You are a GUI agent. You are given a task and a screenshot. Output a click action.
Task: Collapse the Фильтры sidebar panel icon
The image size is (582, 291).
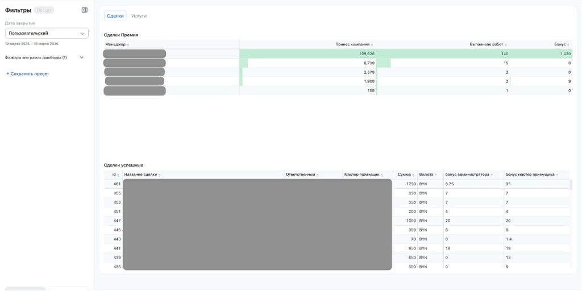point(84,10)
